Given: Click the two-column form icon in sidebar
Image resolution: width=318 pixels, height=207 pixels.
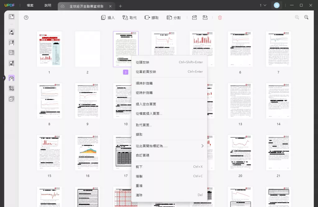Looking at the screenshot, I should pos(11,53).
